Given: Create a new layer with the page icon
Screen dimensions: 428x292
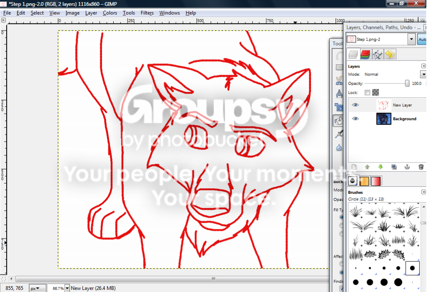Looking at the screenshot, I should (x=354, y=167).
